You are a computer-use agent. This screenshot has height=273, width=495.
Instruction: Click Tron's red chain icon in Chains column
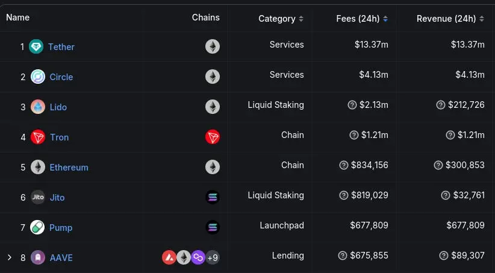(x=213, y=137)
